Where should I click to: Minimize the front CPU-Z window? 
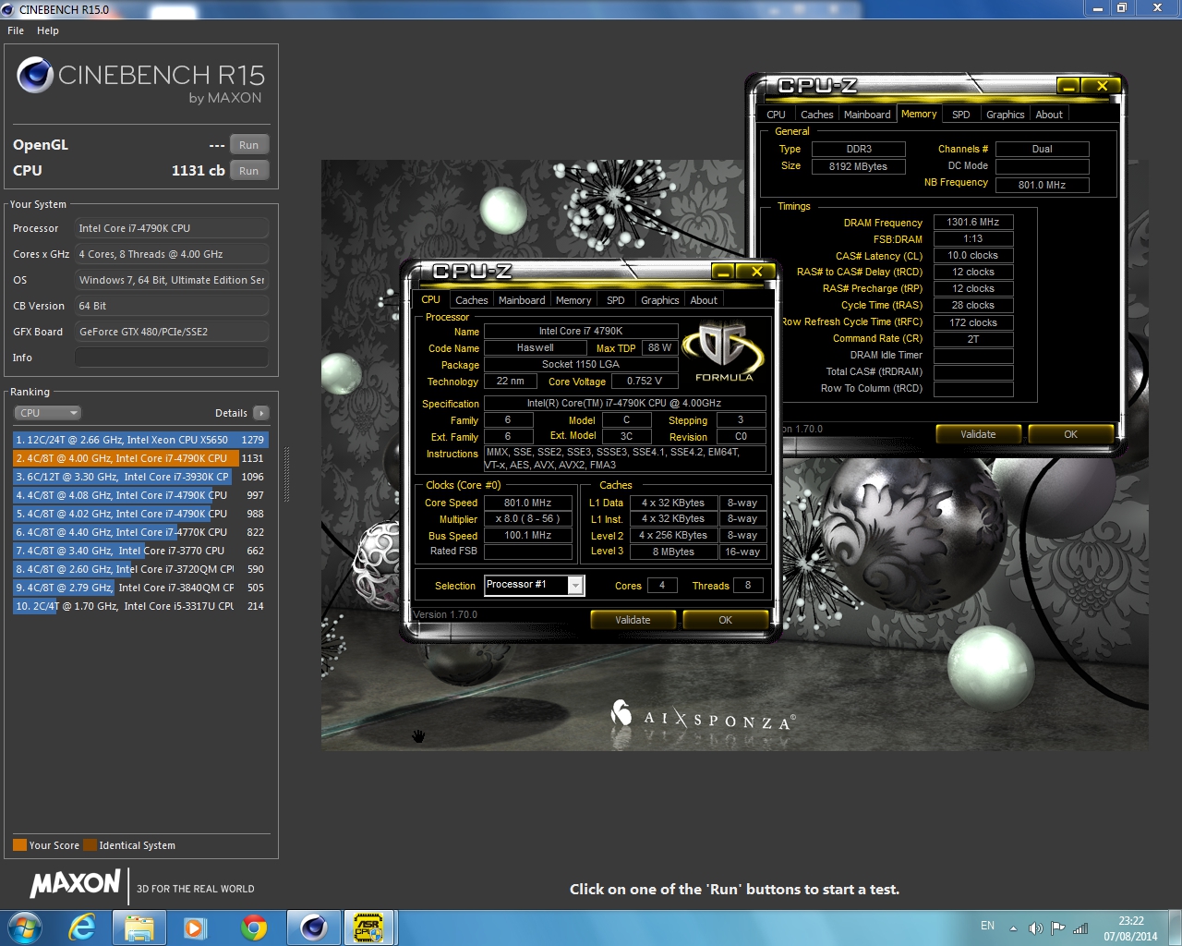723,271
